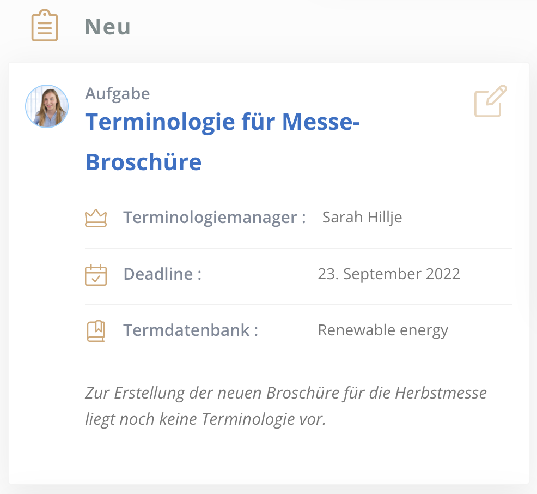Click the clipboard icon beside Neu
This screenshot has height=494, width=537.
click(45, 26)
